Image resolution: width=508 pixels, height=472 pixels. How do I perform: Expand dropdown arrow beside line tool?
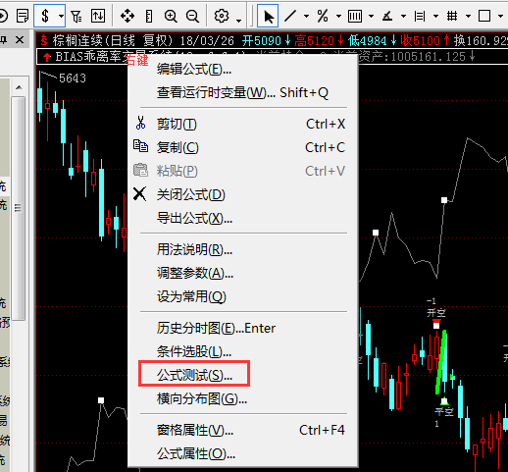coord(306,16)
